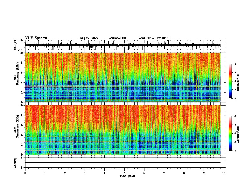Viewport: 252px width, 194px height.
Task: Click the 'ch.3(V)' axis label
Action: coord(15,163)
